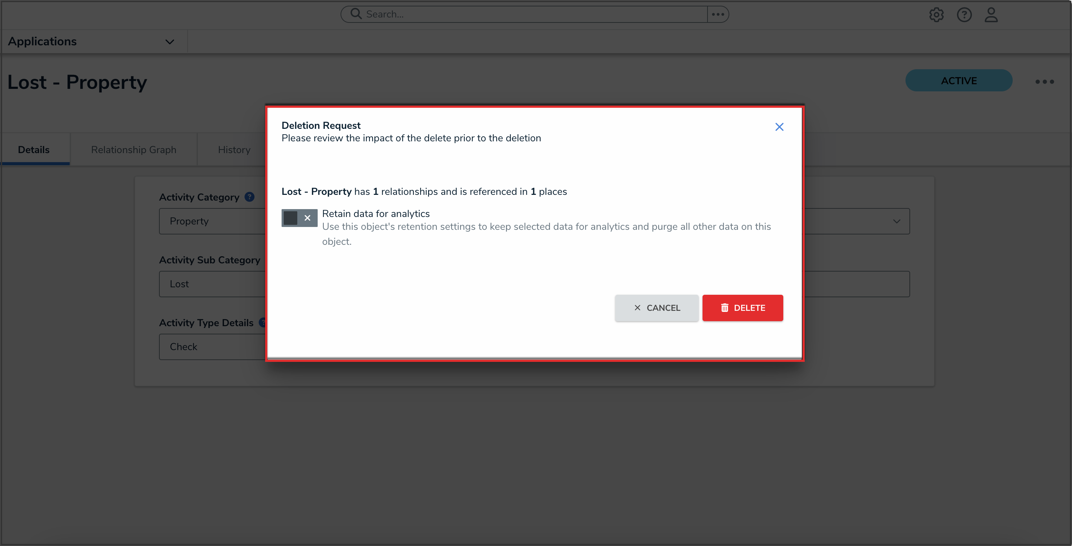
Task: Open the help question mark icon
Action: tap(964, 15)
